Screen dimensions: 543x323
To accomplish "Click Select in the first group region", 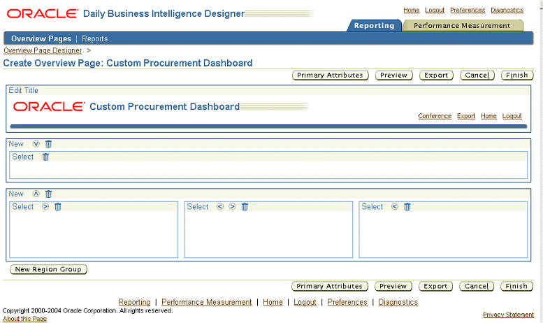I will click(x=23, y=157).
